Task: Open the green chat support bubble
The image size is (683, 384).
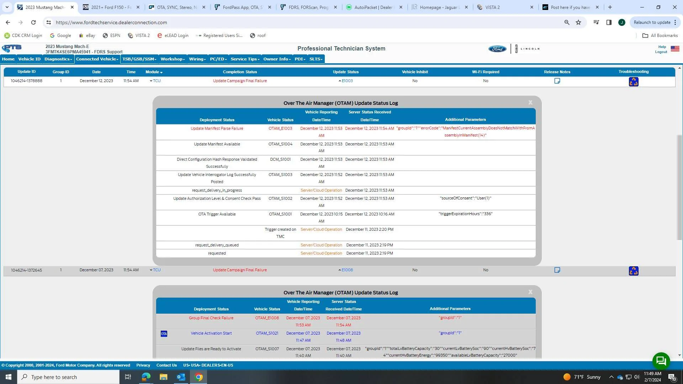Action: [x=661, y=361]
